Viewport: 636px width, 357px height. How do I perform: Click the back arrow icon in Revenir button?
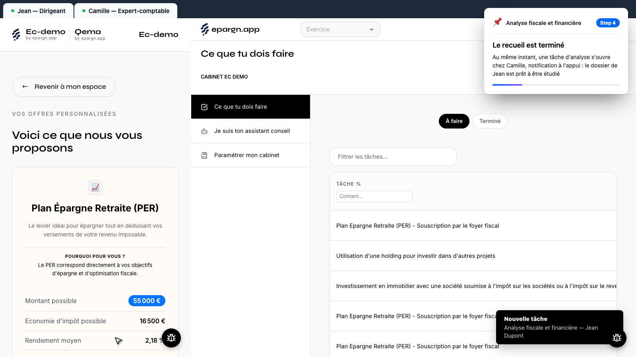(x=25, y=86)
